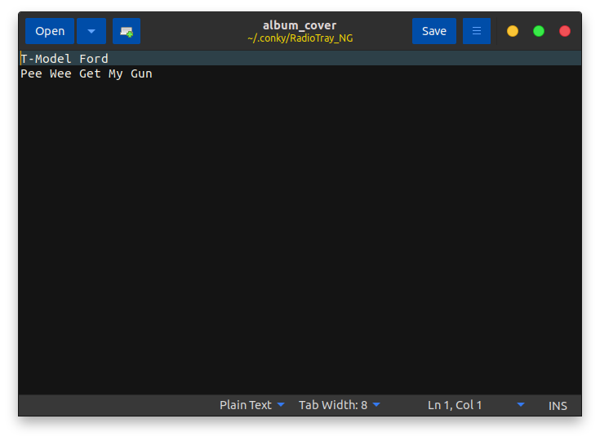The image size is (600, 441).
Task: Open the dropdown arrow next to the line/column indicator
Action: click(x=521, y=404)
